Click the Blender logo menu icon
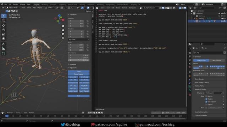The image size is (227, 127). tap(2, 5)
